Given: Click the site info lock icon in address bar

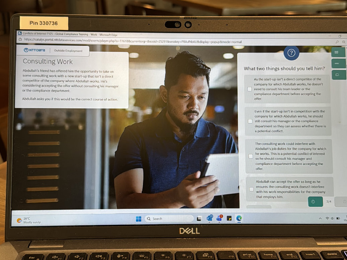Looking at the screenshot, I should click(x=20, y=39).
